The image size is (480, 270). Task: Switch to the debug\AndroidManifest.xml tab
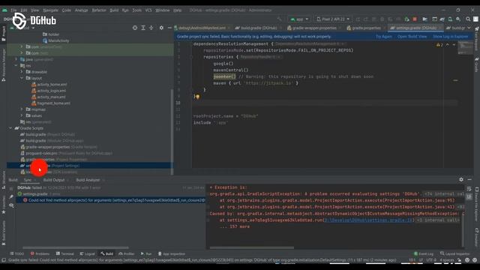[x=202, y=28]
